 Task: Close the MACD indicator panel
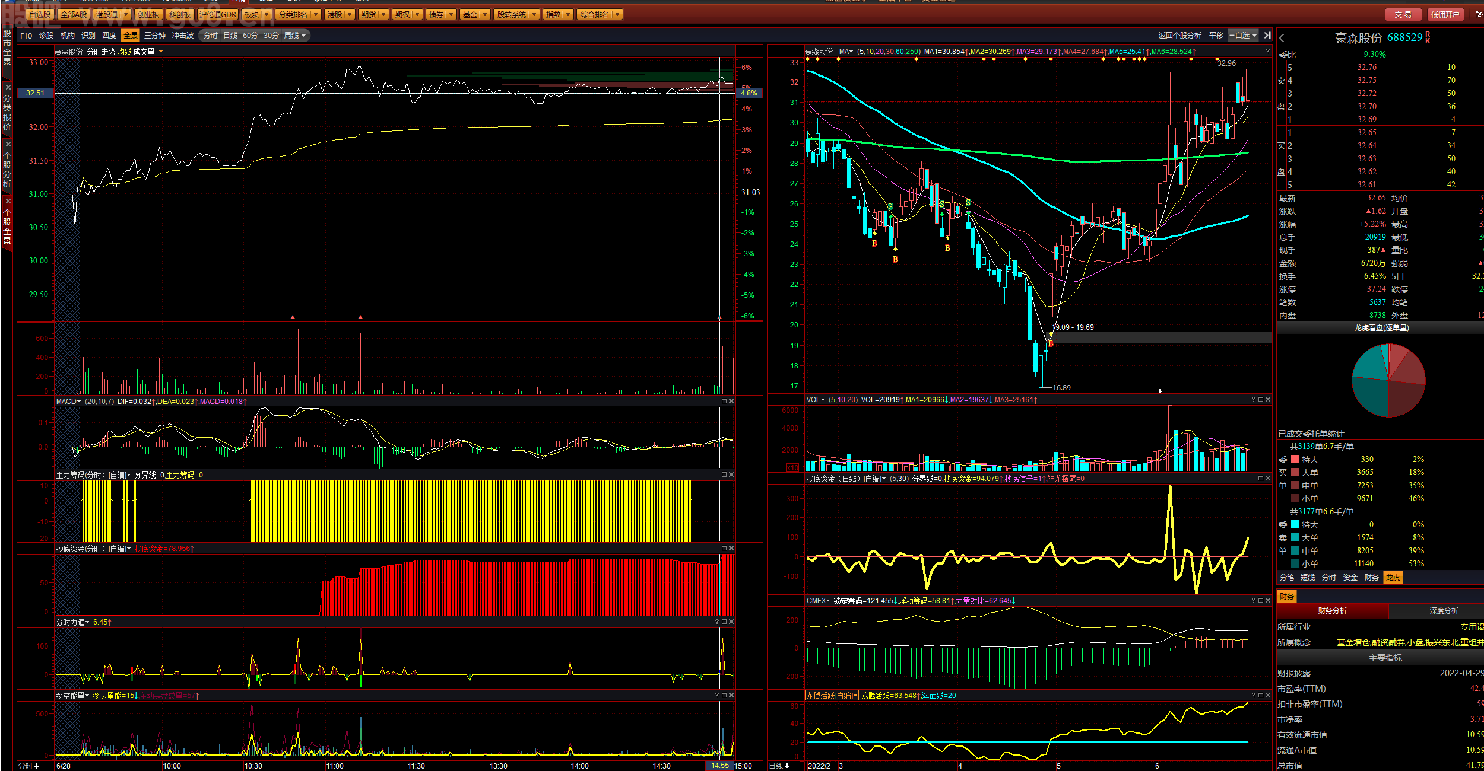point(731,402)
